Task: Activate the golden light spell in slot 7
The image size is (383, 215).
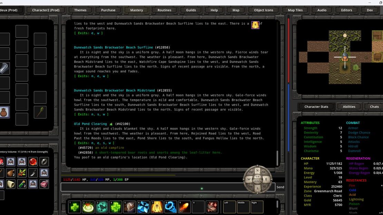Action: (157, 207)
